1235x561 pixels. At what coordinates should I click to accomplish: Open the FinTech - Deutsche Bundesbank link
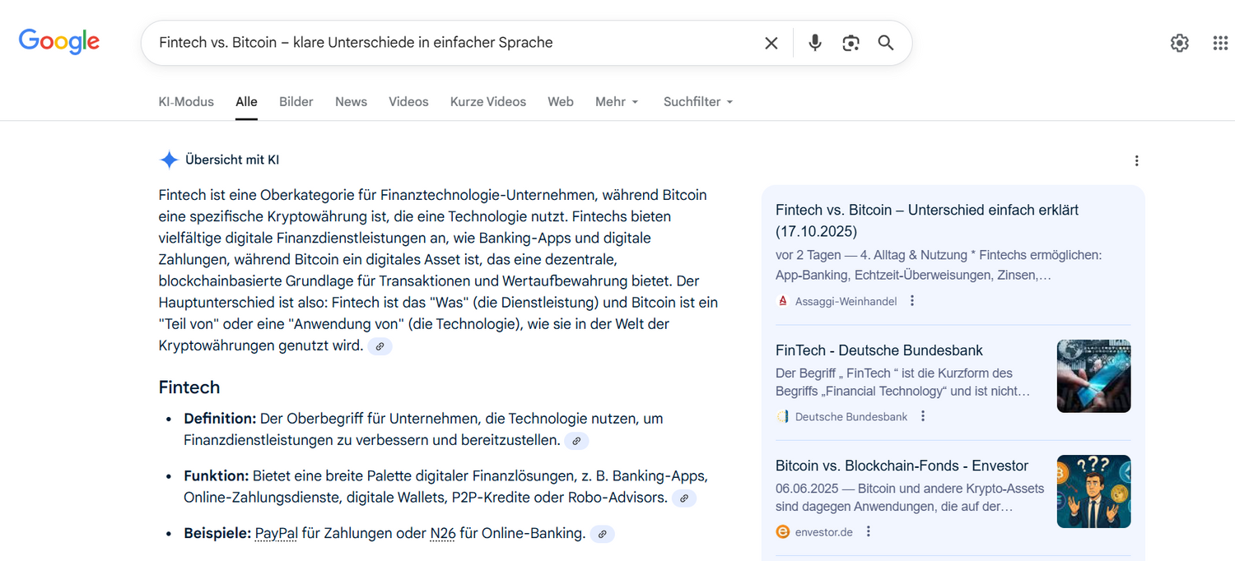click(x=878, y=350)
